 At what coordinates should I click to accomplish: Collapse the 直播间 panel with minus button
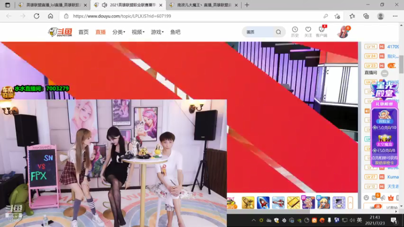[384, 73]
